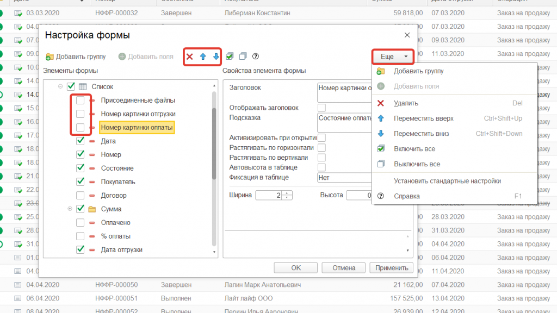The image size is (557, 313).
Task: Click the Включить все green checkmark icon
Action: tap(229, 56)
